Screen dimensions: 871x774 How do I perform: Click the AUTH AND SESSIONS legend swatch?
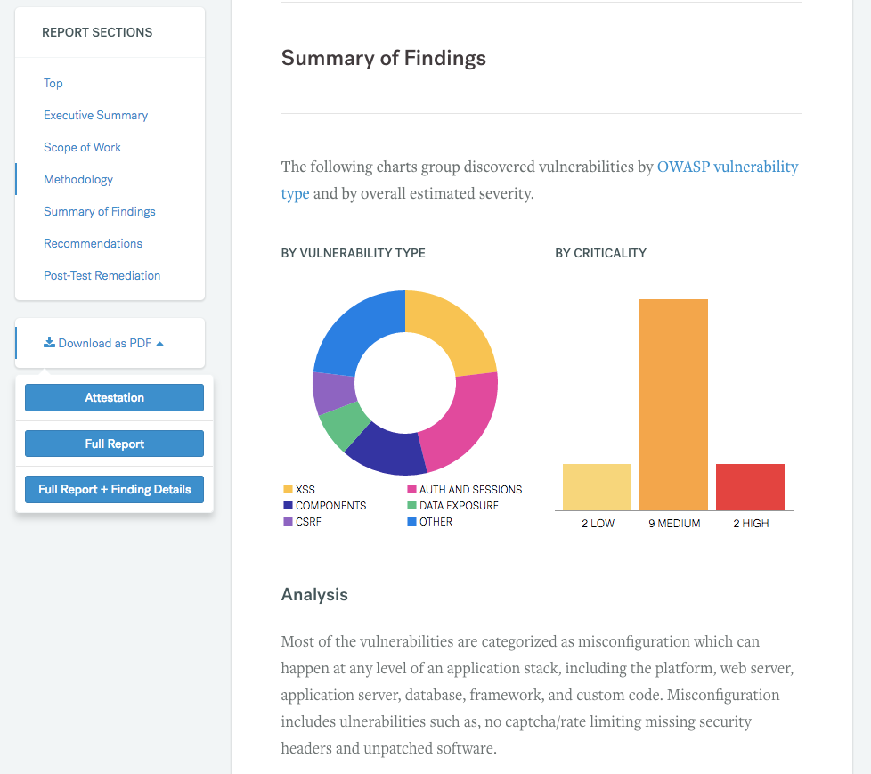pyautogui.click(x=412, y=489)
